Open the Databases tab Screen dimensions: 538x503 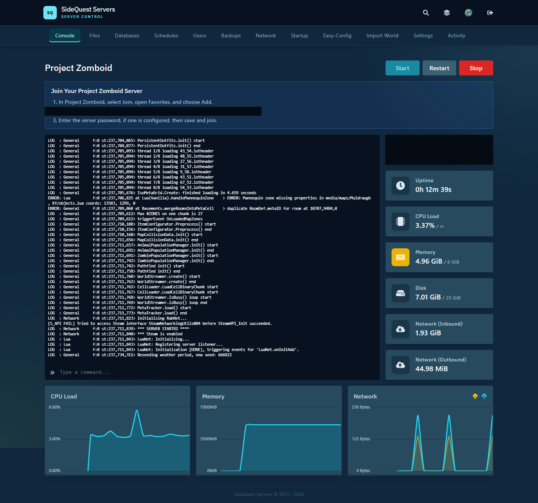[127, 35]
